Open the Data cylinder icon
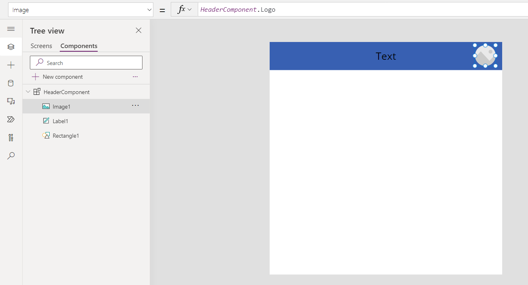 (11, 83)
